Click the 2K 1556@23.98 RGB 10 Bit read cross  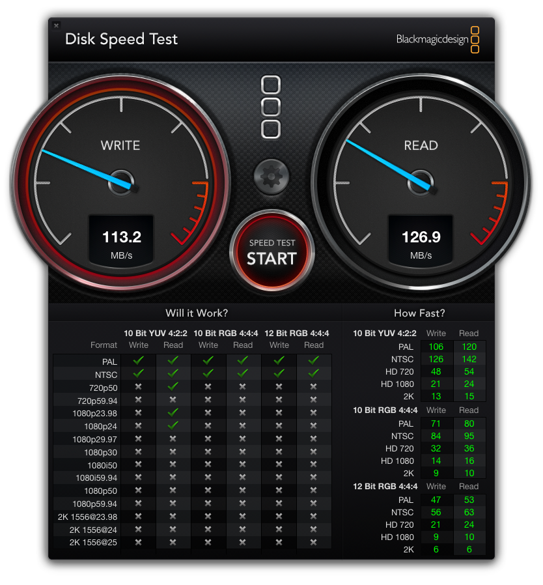point(242,517)
